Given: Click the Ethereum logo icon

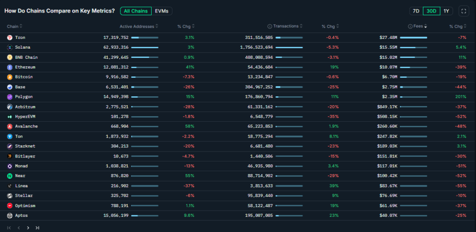Looking at the screenshot, I should coord(10,67).
